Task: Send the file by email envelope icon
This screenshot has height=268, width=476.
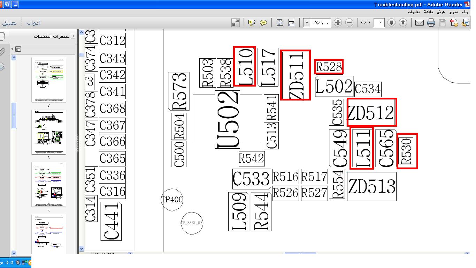Action: pyautogui.click(x=420, y=23)
